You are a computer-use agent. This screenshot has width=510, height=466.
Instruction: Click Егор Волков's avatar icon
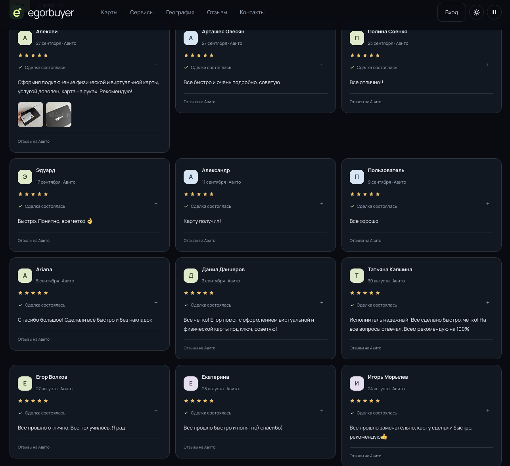click(x=25, y=383)
